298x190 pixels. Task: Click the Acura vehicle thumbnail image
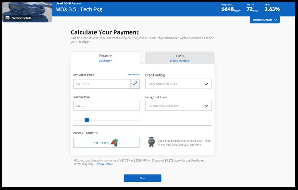(x=26, y=8)
